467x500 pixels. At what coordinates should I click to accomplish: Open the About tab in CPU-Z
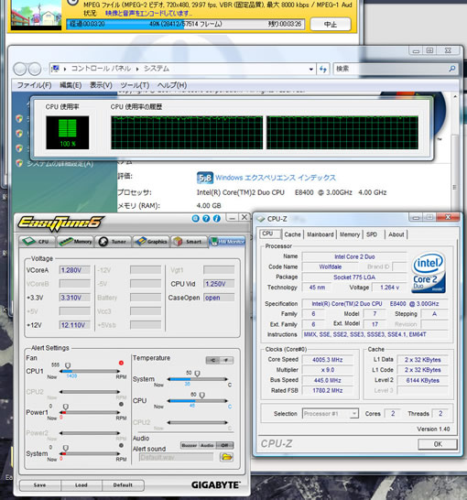(x=396, y=234)
